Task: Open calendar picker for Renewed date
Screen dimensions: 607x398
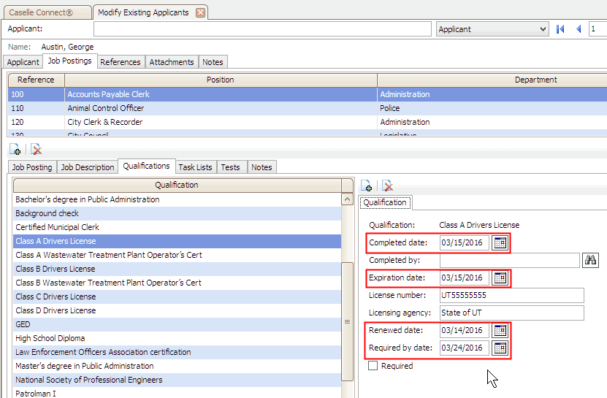Action: pyautogui.click(x=500, y=331)
